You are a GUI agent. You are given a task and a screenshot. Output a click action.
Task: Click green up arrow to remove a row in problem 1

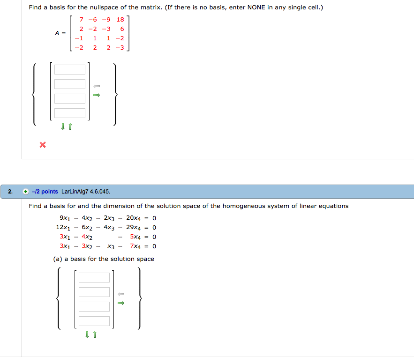[x=70, y=126]
